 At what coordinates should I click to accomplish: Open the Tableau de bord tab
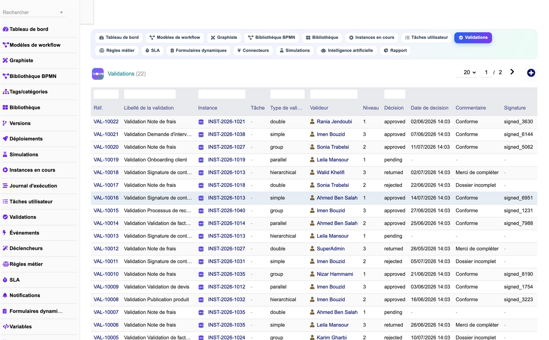[x=119, y=38]
